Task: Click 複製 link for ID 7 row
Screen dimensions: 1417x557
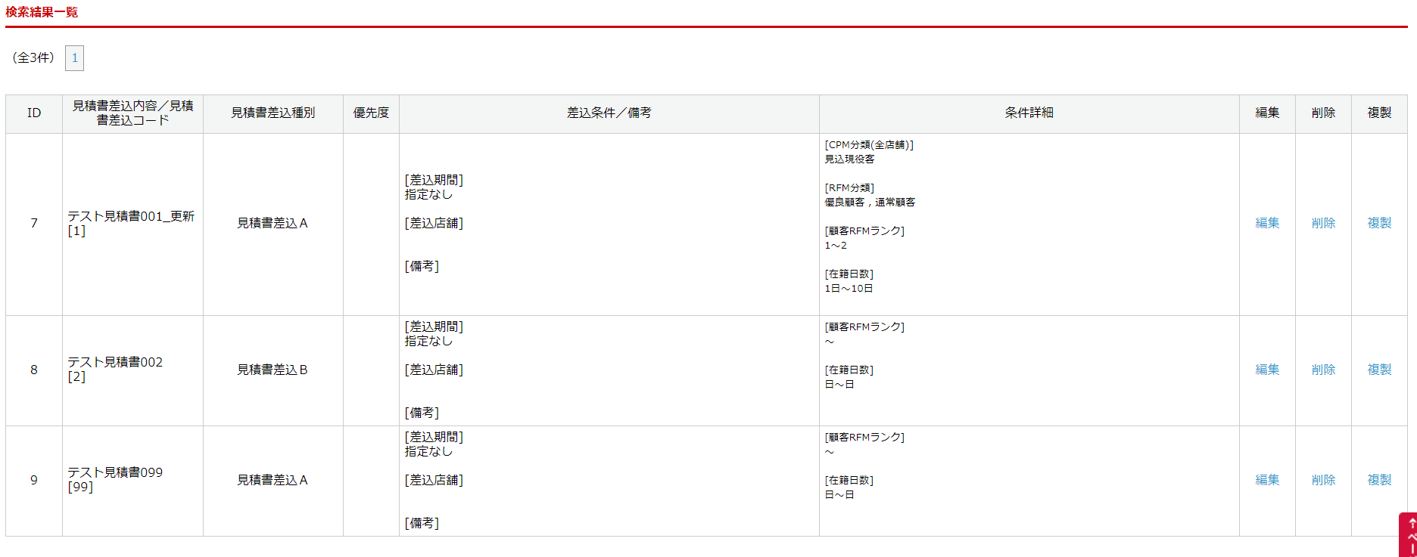Action: 1379,223
